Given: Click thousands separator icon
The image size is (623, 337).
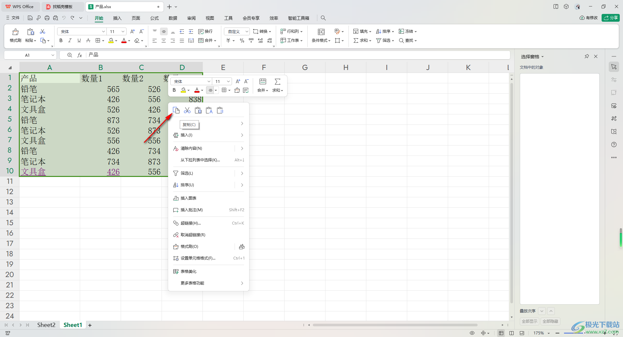Looking at the screenshot, I should 251,41.
